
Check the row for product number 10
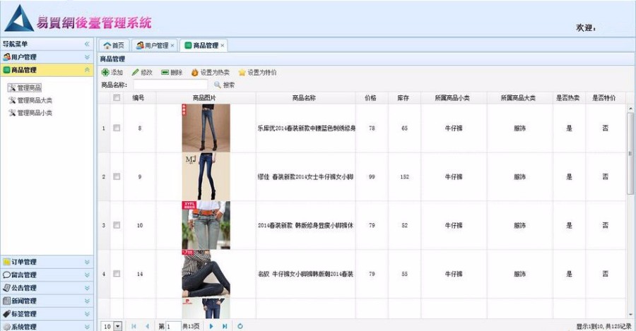pos(117,225)
